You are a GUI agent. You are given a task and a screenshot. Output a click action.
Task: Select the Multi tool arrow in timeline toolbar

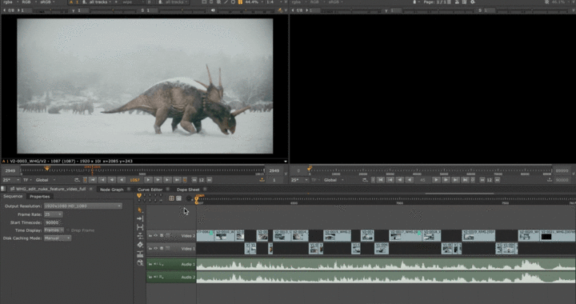pyautogui.click(x=140, y=210)
